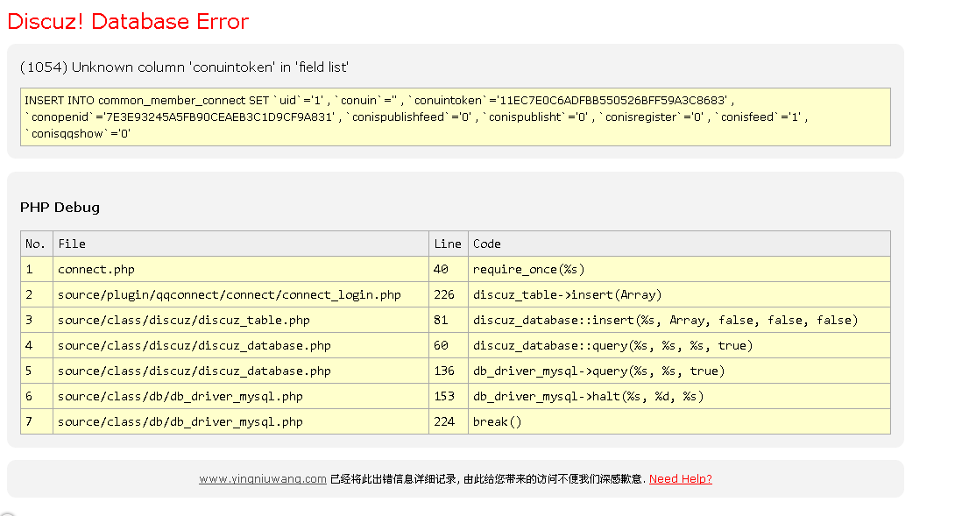962x516 pixels.
Task: Click the Code column header
Action: (487, 244)
